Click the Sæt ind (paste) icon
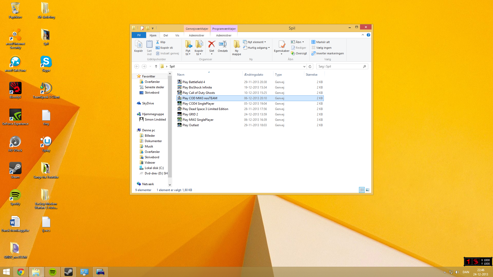 [x=149, y=48]
